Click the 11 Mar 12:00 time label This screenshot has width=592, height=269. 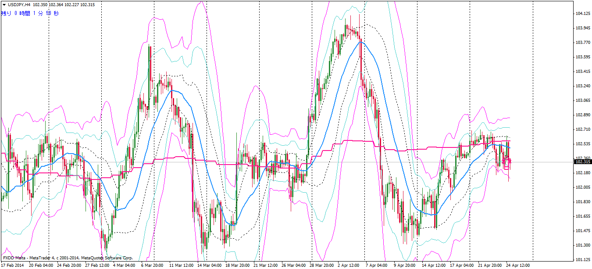pyautogui.click(x=182, y=265)
